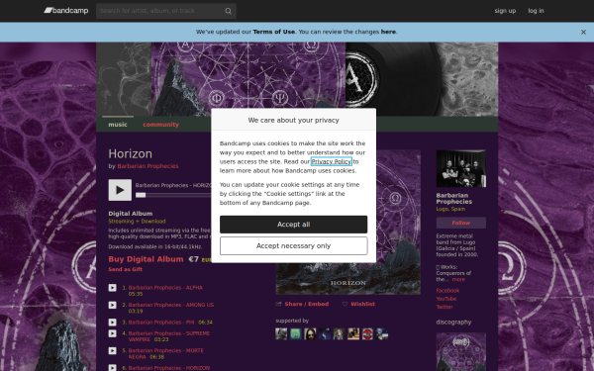
Task: Play track 1 ALPHA
Action: click(x=113, y=288)
